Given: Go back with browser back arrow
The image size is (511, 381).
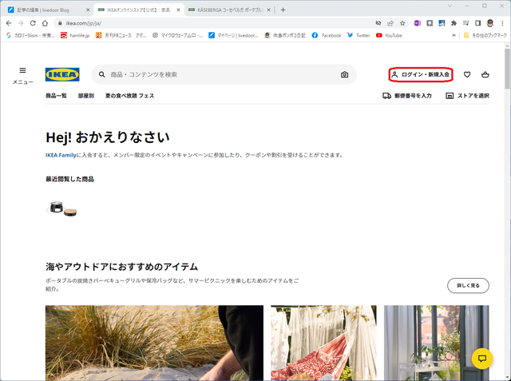Looking at the screenshot, I should coord(9,23).
